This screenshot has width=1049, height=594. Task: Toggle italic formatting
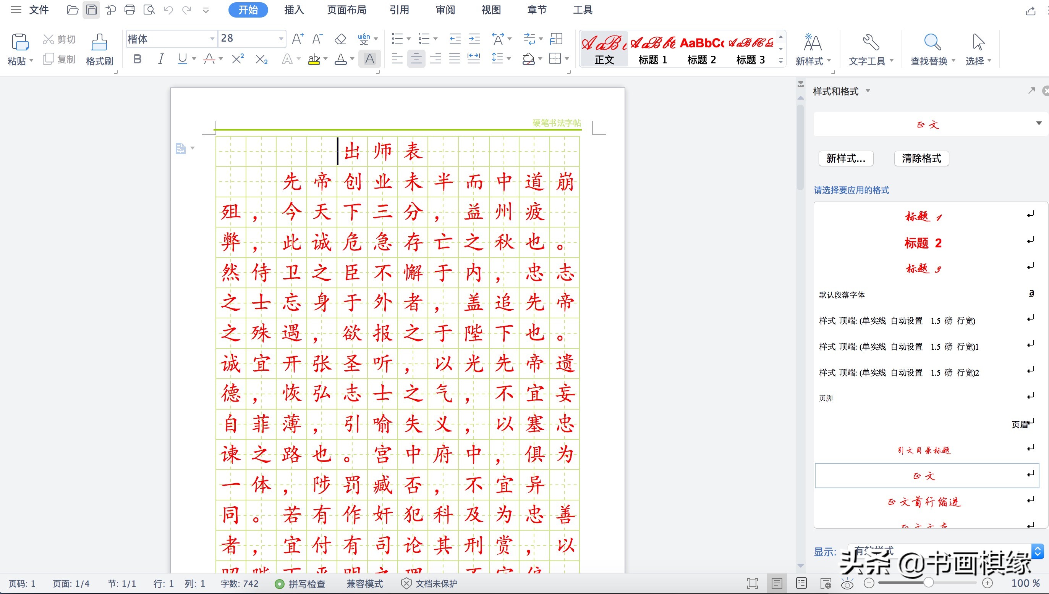[x=161, y=60]
